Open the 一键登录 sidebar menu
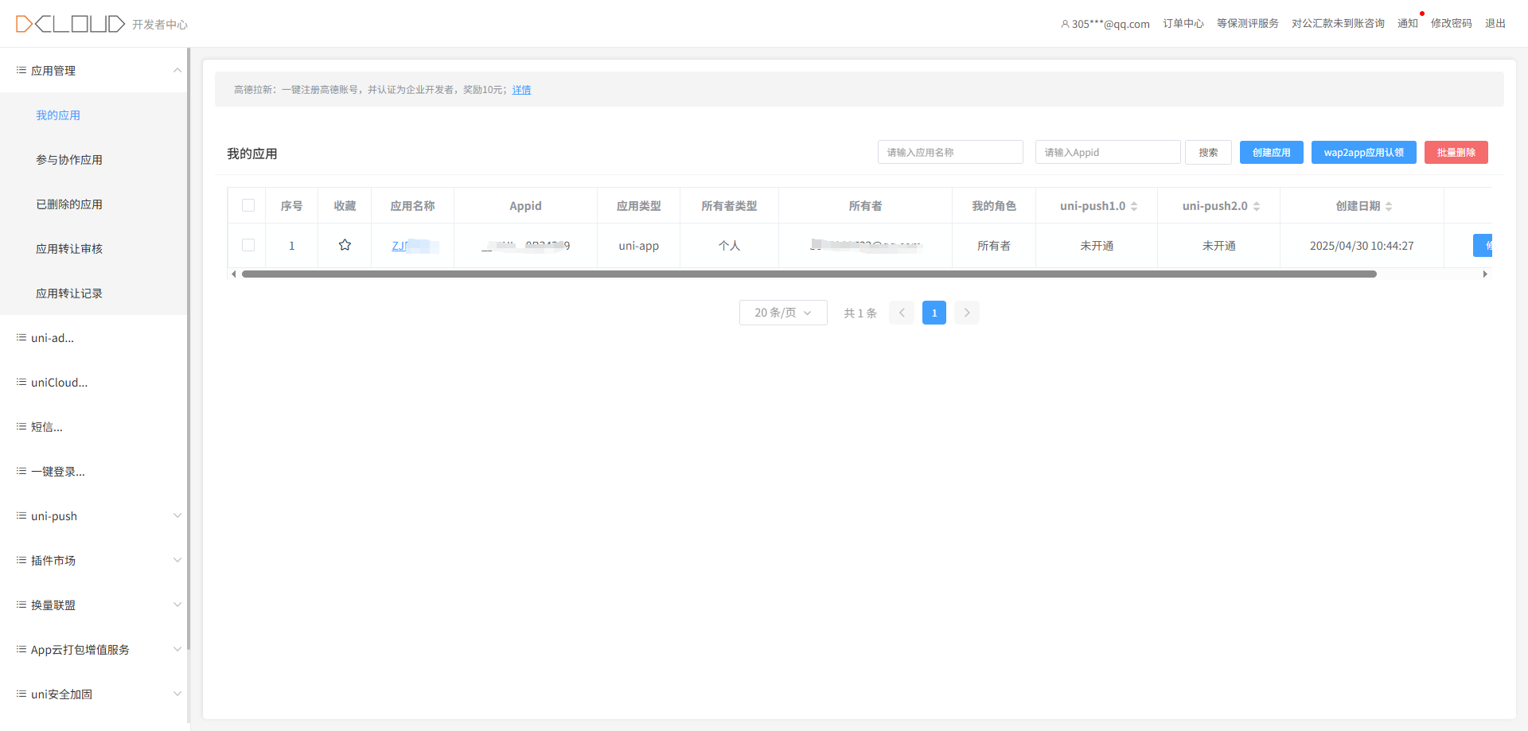Viewport: 1528px width, 731px height. coord(93,472)
